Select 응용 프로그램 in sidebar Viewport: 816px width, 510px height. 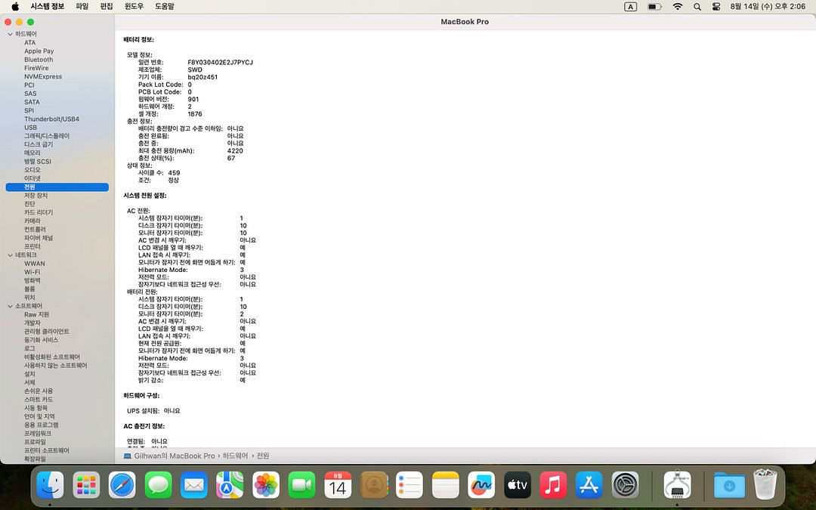click(x=41, y=425)
